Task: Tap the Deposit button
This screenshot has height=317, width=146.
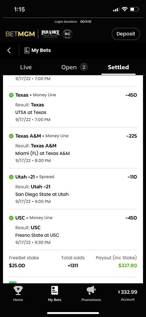Action: tap(126, 34)
